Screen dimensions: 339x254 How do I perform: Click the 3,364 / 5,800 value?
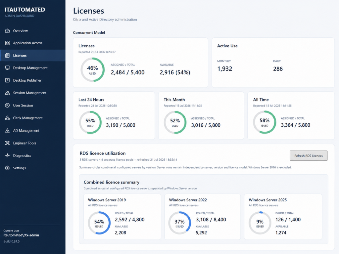[296, 125]
